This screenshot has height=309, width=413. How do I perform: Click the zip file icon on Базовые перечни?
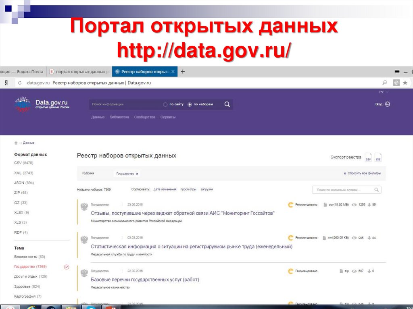point(341,271)
